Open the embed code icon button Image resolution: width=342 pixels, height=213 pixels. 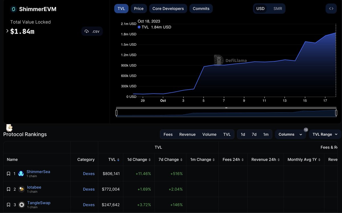coord(331,9)
